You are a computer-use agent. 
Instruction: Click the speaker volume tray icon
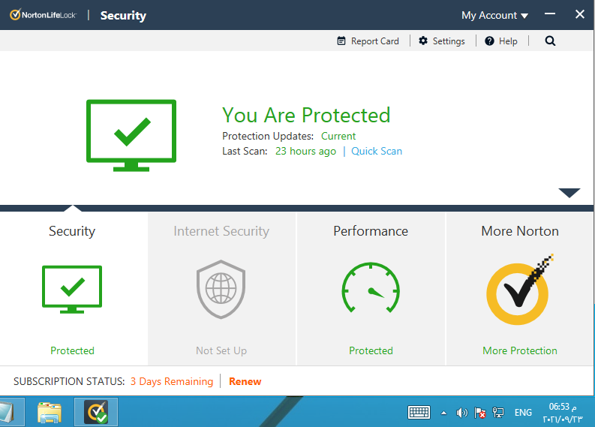(x=462, y=413)
